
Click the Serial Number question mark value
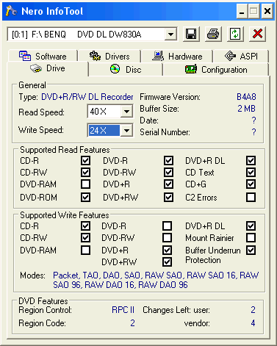tap(253, 132)
